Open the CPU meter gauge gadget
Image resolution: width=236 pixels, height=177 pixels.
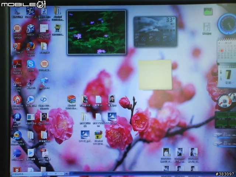click(225, 101)
